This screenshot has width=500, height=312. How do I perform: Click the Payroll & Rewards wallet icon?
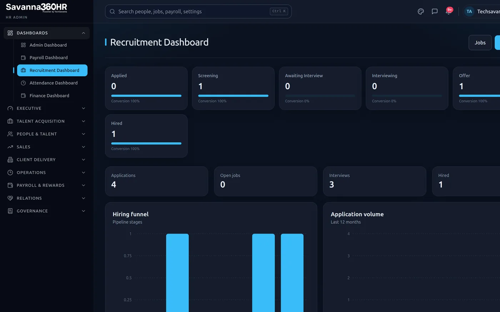[x=10, y=185]
